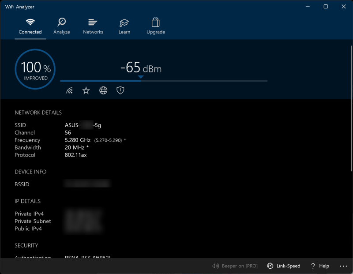The height and width of the screenshot is (274, 353).
Task: Open the Learn graduation cap icon
Action: coord(124,22)
